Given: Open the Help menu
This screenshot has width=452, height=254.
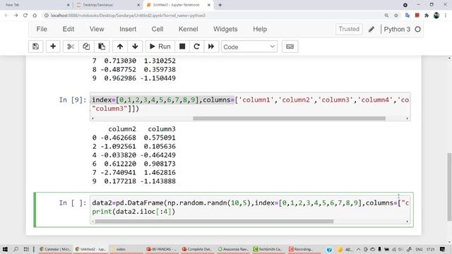Looking at the screenshot, I should [260, 29].
